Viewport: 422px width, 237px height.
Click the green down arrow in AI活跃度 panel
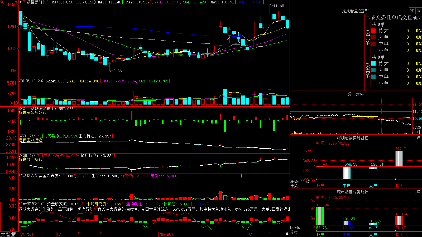(x=241, y=176)
